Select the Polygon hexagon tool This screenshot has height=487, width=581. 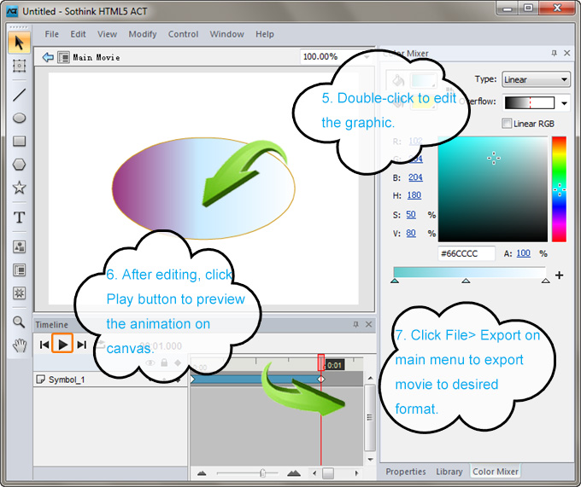[19, 165]
